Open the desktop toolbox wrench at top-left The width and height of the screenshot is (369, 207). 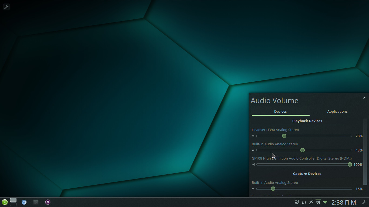6,7
